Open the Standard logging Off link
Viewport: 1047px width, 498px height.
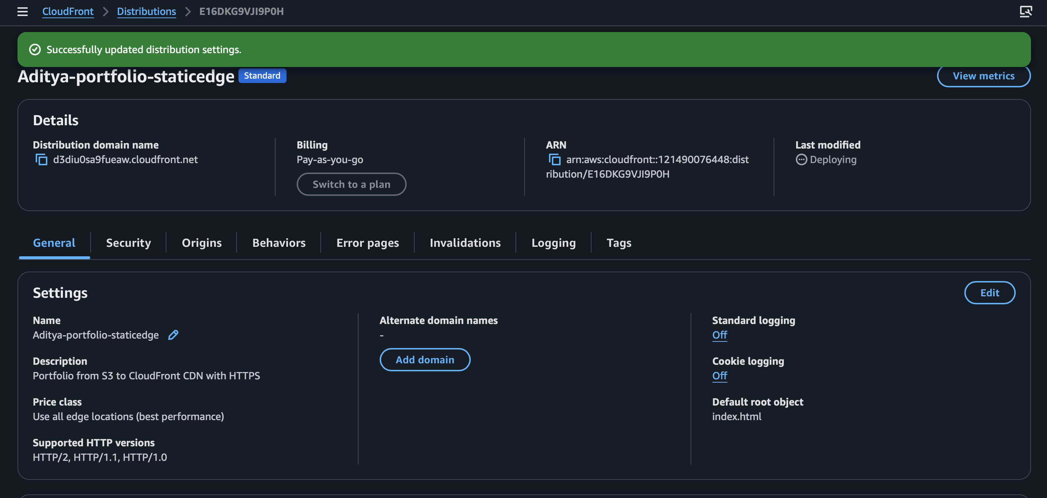point(719,335)
